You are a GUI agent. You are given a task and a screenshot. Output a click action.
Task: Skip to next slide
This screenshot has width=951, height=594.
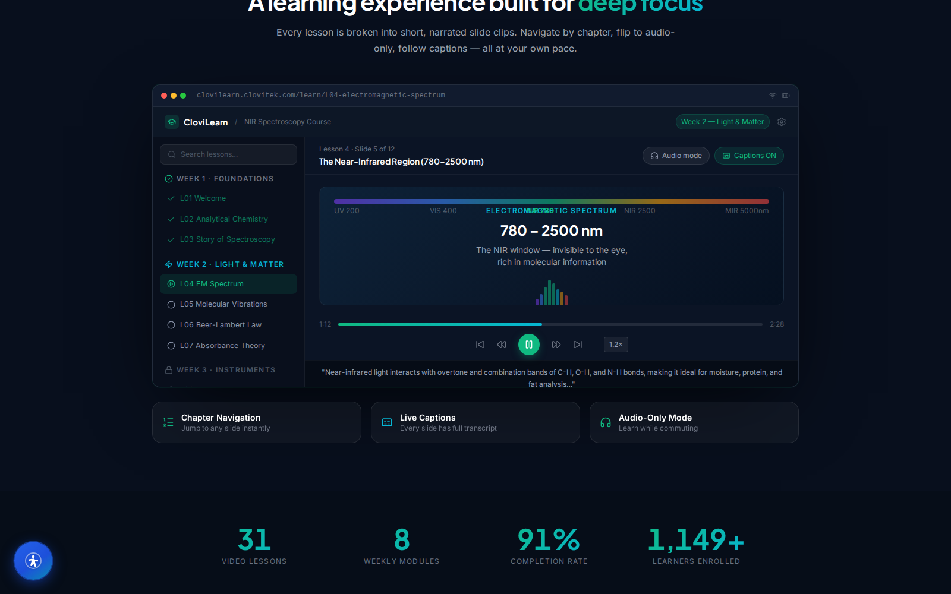578,345
